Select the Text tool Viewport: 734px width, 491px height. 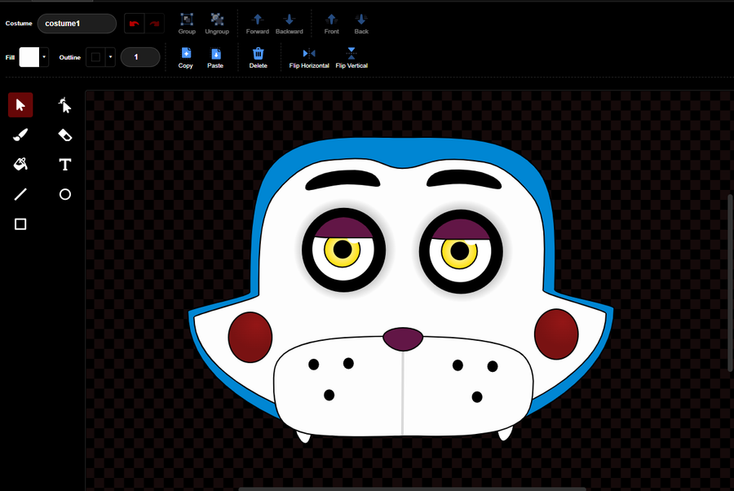64,164
